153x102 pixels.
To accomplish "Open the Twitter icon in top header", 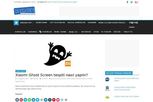I will [132, 2].
